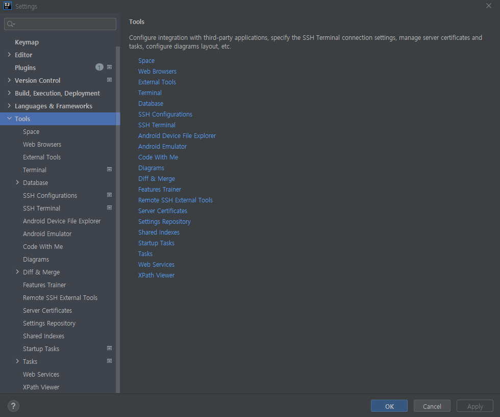Viewport: 500px width, 417px height.
Task: Open the Diff & Merge link
Action: [x=157, y=179]
